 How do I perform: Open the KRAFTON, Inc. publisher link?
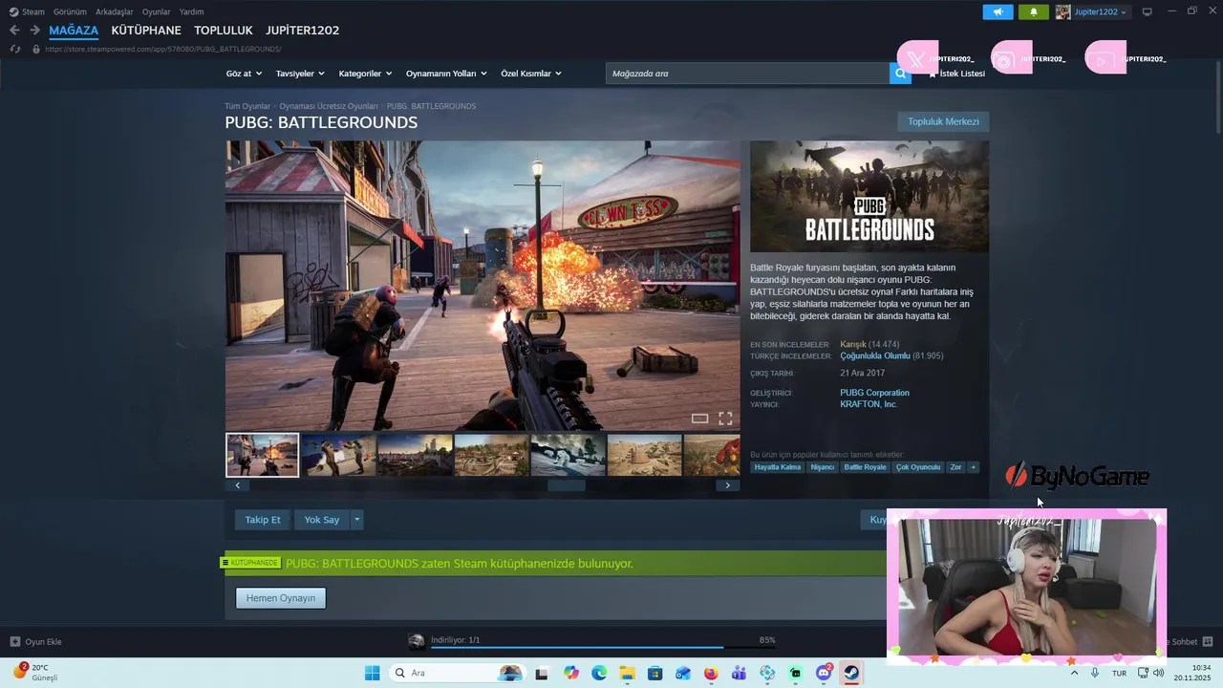(x=869, y=404)
